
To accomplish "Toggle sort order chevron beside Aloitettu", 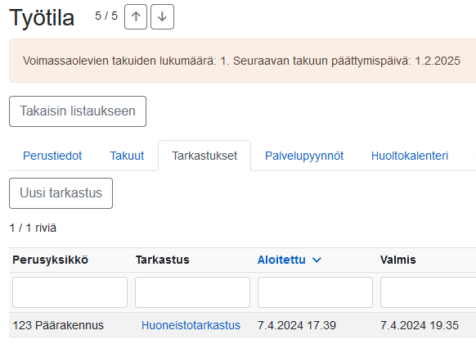I will click(317, 260).
